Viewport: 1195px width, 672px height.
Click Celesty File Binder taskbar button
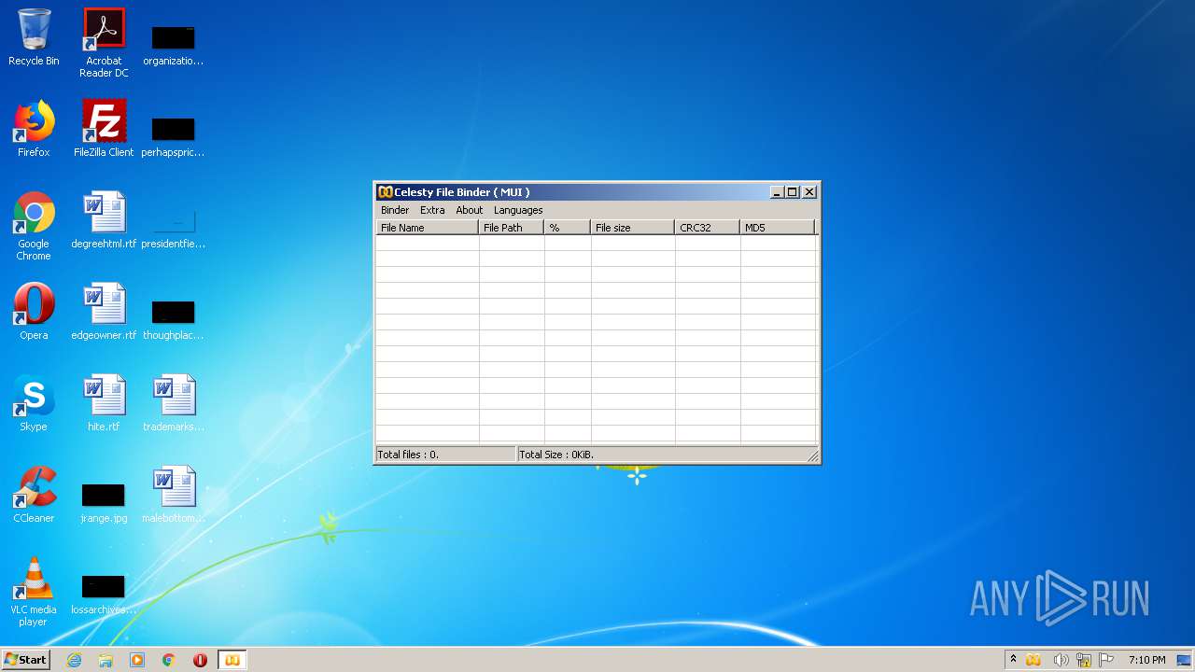(x=232, y=660)
